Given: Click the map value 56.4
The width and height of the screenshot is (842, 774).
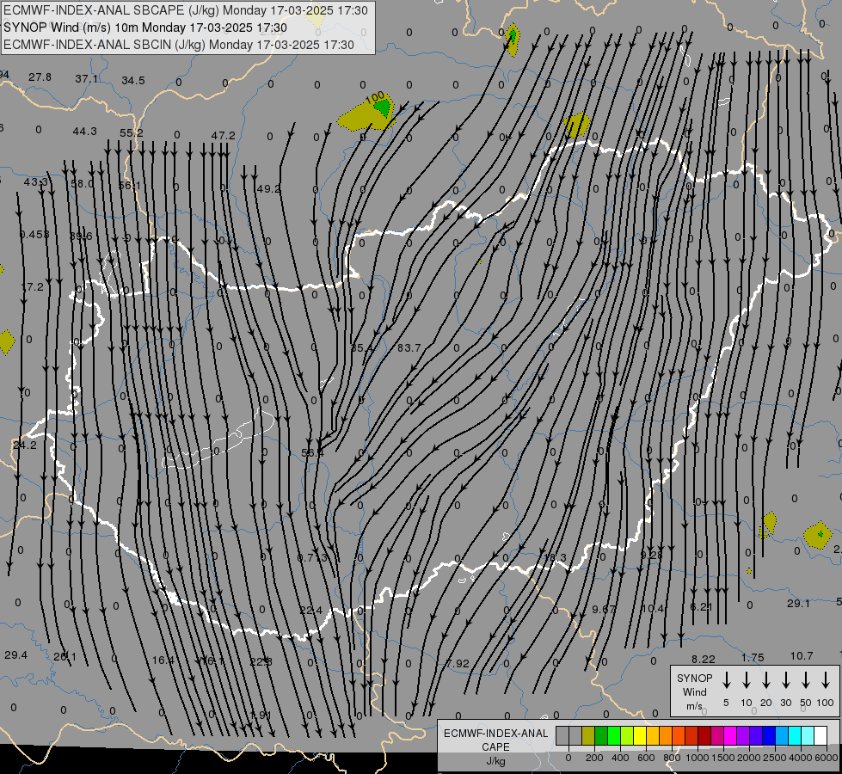Looking at the screenshot, I should coord(312,453).
